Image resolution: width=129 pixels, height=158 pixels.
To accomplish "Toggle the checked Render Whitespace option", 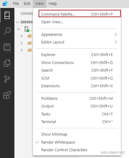I will click(77, 142).
